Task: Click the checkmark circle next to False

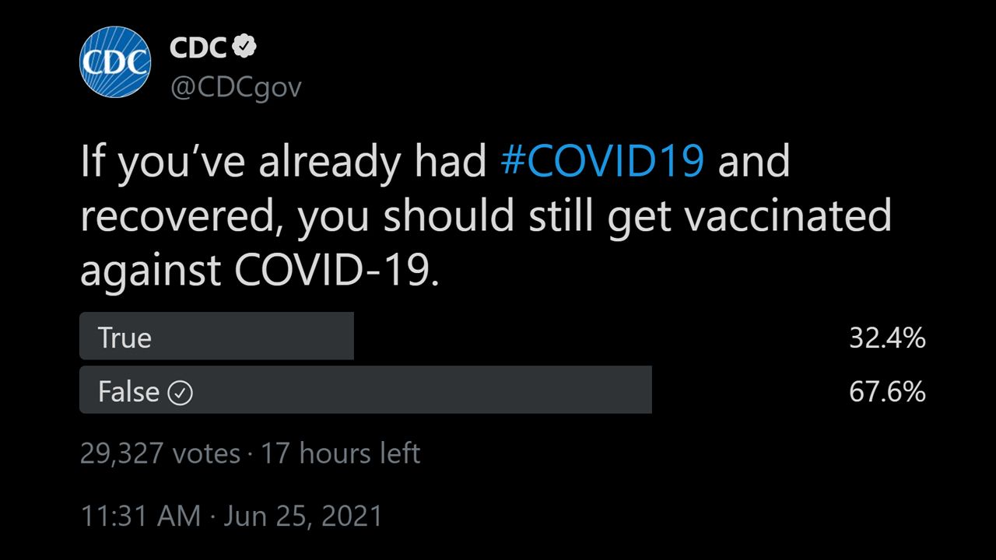Action: [180, 393]
